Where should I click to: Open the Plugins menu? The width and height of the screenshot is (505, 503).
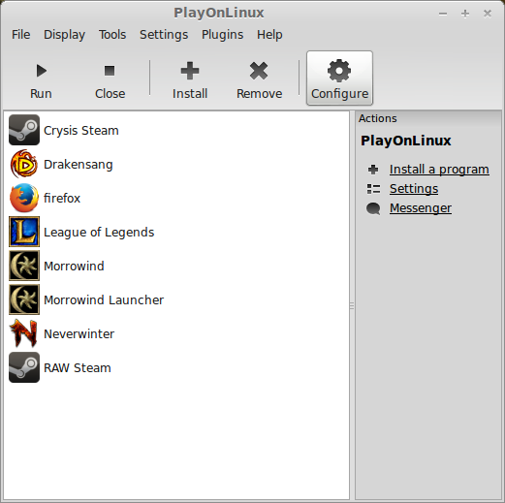tap(222, 35)
